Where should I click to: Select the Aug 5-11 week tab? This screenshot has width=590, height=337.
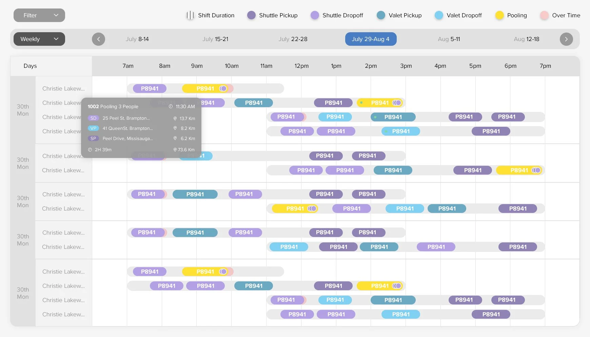[x=449, y=39]
